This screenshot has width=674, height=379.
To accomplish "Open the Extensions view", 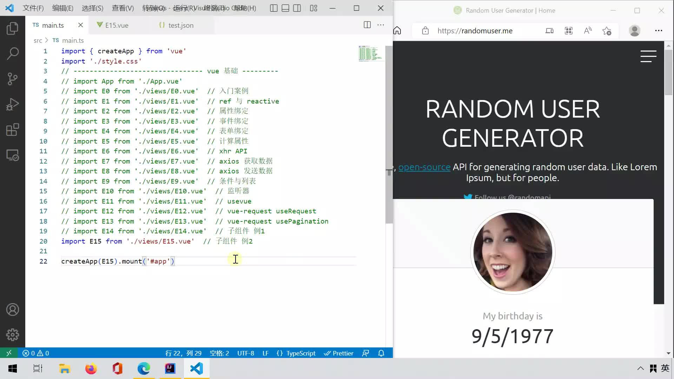I will 13,130.
